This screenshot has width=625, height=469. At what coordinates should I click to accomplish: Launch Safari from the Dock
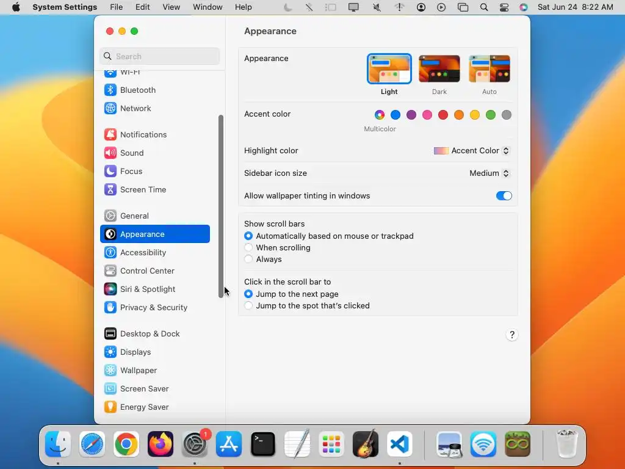pyautogui.click(x=92, y=445)
